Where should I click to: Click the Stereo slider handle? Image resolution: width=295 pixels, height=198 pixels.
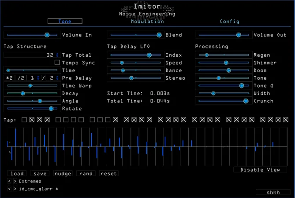131,78
